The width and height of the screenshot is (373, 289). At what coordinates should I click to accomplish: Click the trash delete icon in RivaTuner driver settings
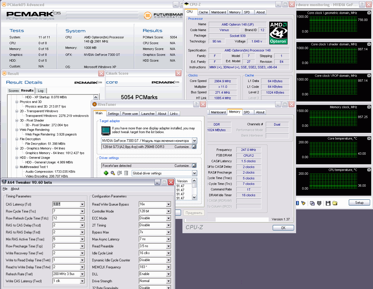tap(126, 173)
